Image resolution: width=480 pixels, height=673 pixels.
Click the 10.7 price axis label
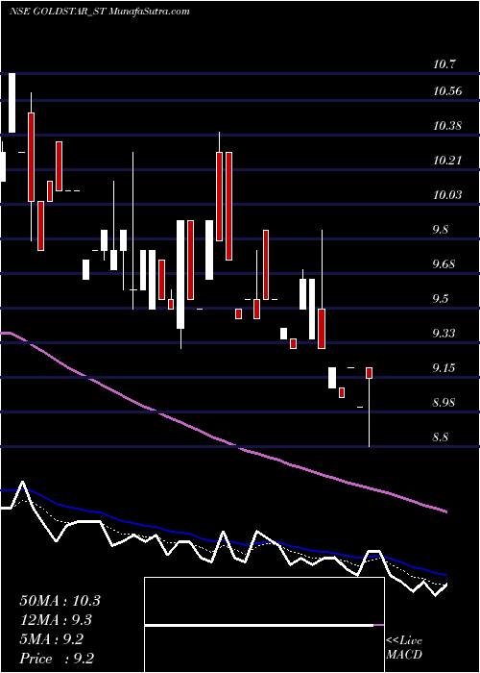point(444,64)
